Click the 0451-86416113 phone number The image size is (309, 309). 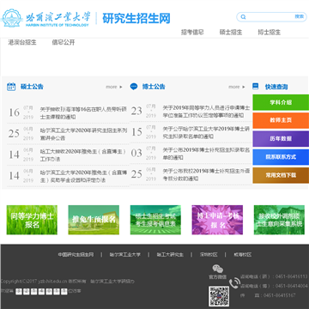click(292, 276)
